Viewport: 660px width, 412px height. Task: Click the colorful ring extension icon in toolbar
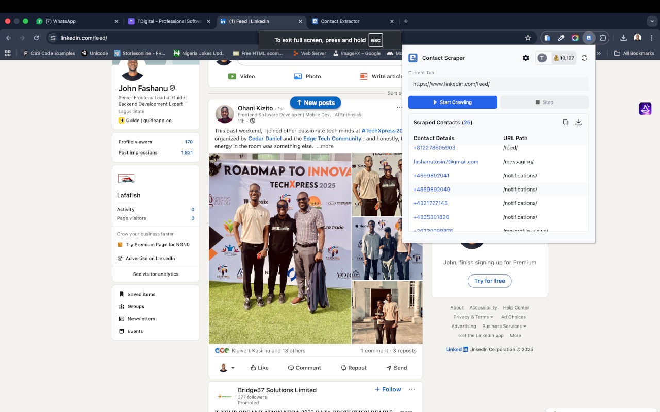(x=575, y=38)
